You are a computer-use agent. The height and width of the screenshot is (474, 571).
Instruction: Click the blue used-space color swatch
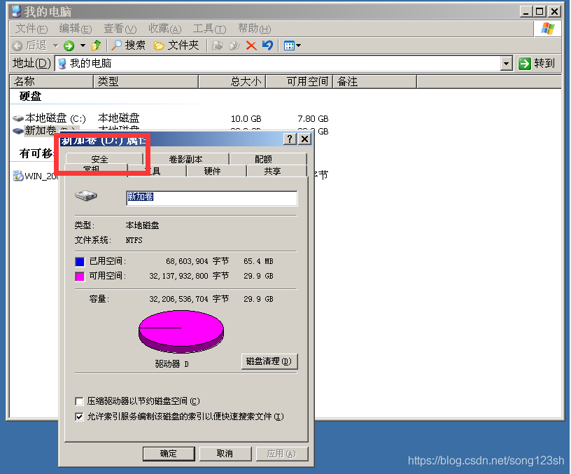click(x=80, y=262)
